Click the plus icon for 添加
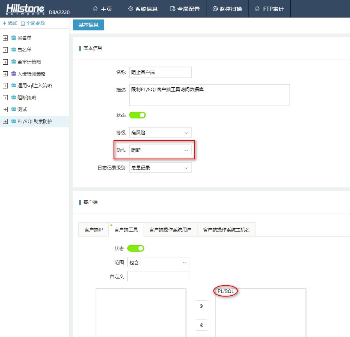Screen dimensions: 350x337 point(4,23)
